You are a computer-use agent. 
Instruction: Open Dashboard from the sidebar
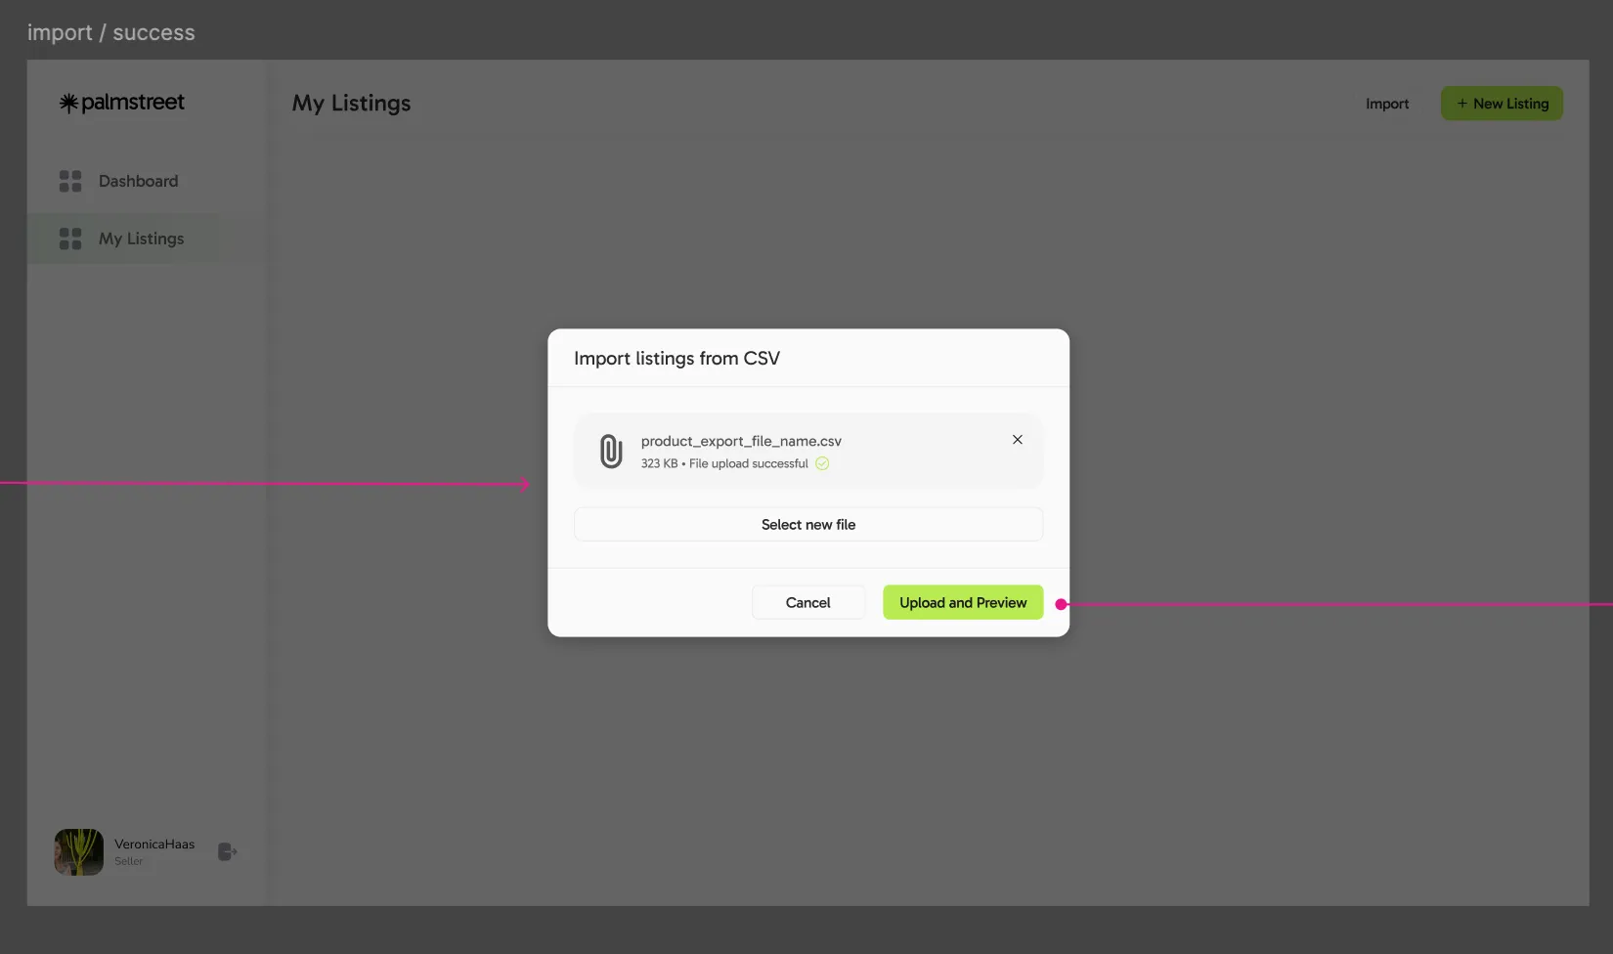pyautogui.click(x=138, y=181)
